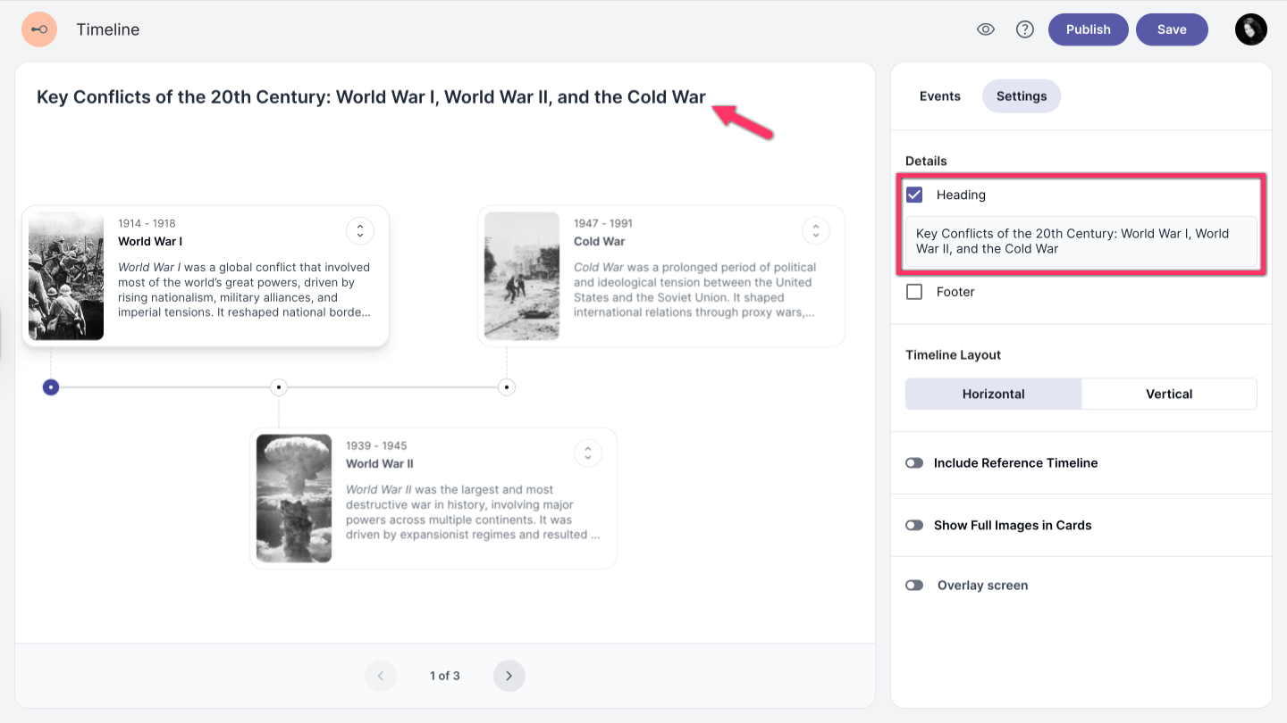The height and width of the screenshot is (723, 1287).
Task: Click the eye preview icon
Action: 986,29
